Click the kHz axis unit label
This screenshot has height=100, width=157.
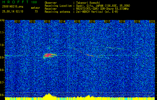click(x=2, y=20)
